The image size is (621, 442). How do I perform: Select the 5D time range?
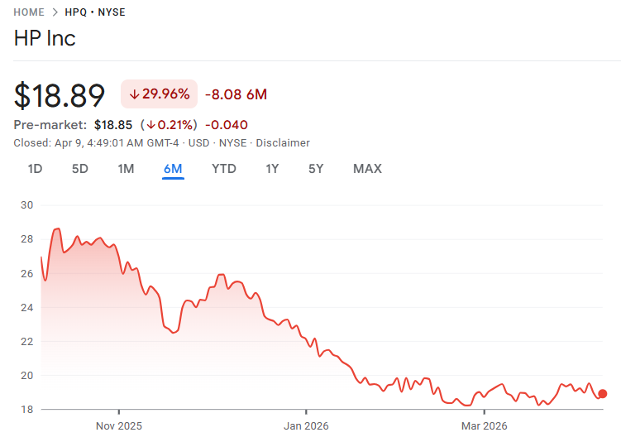click(x=80, y=169)
